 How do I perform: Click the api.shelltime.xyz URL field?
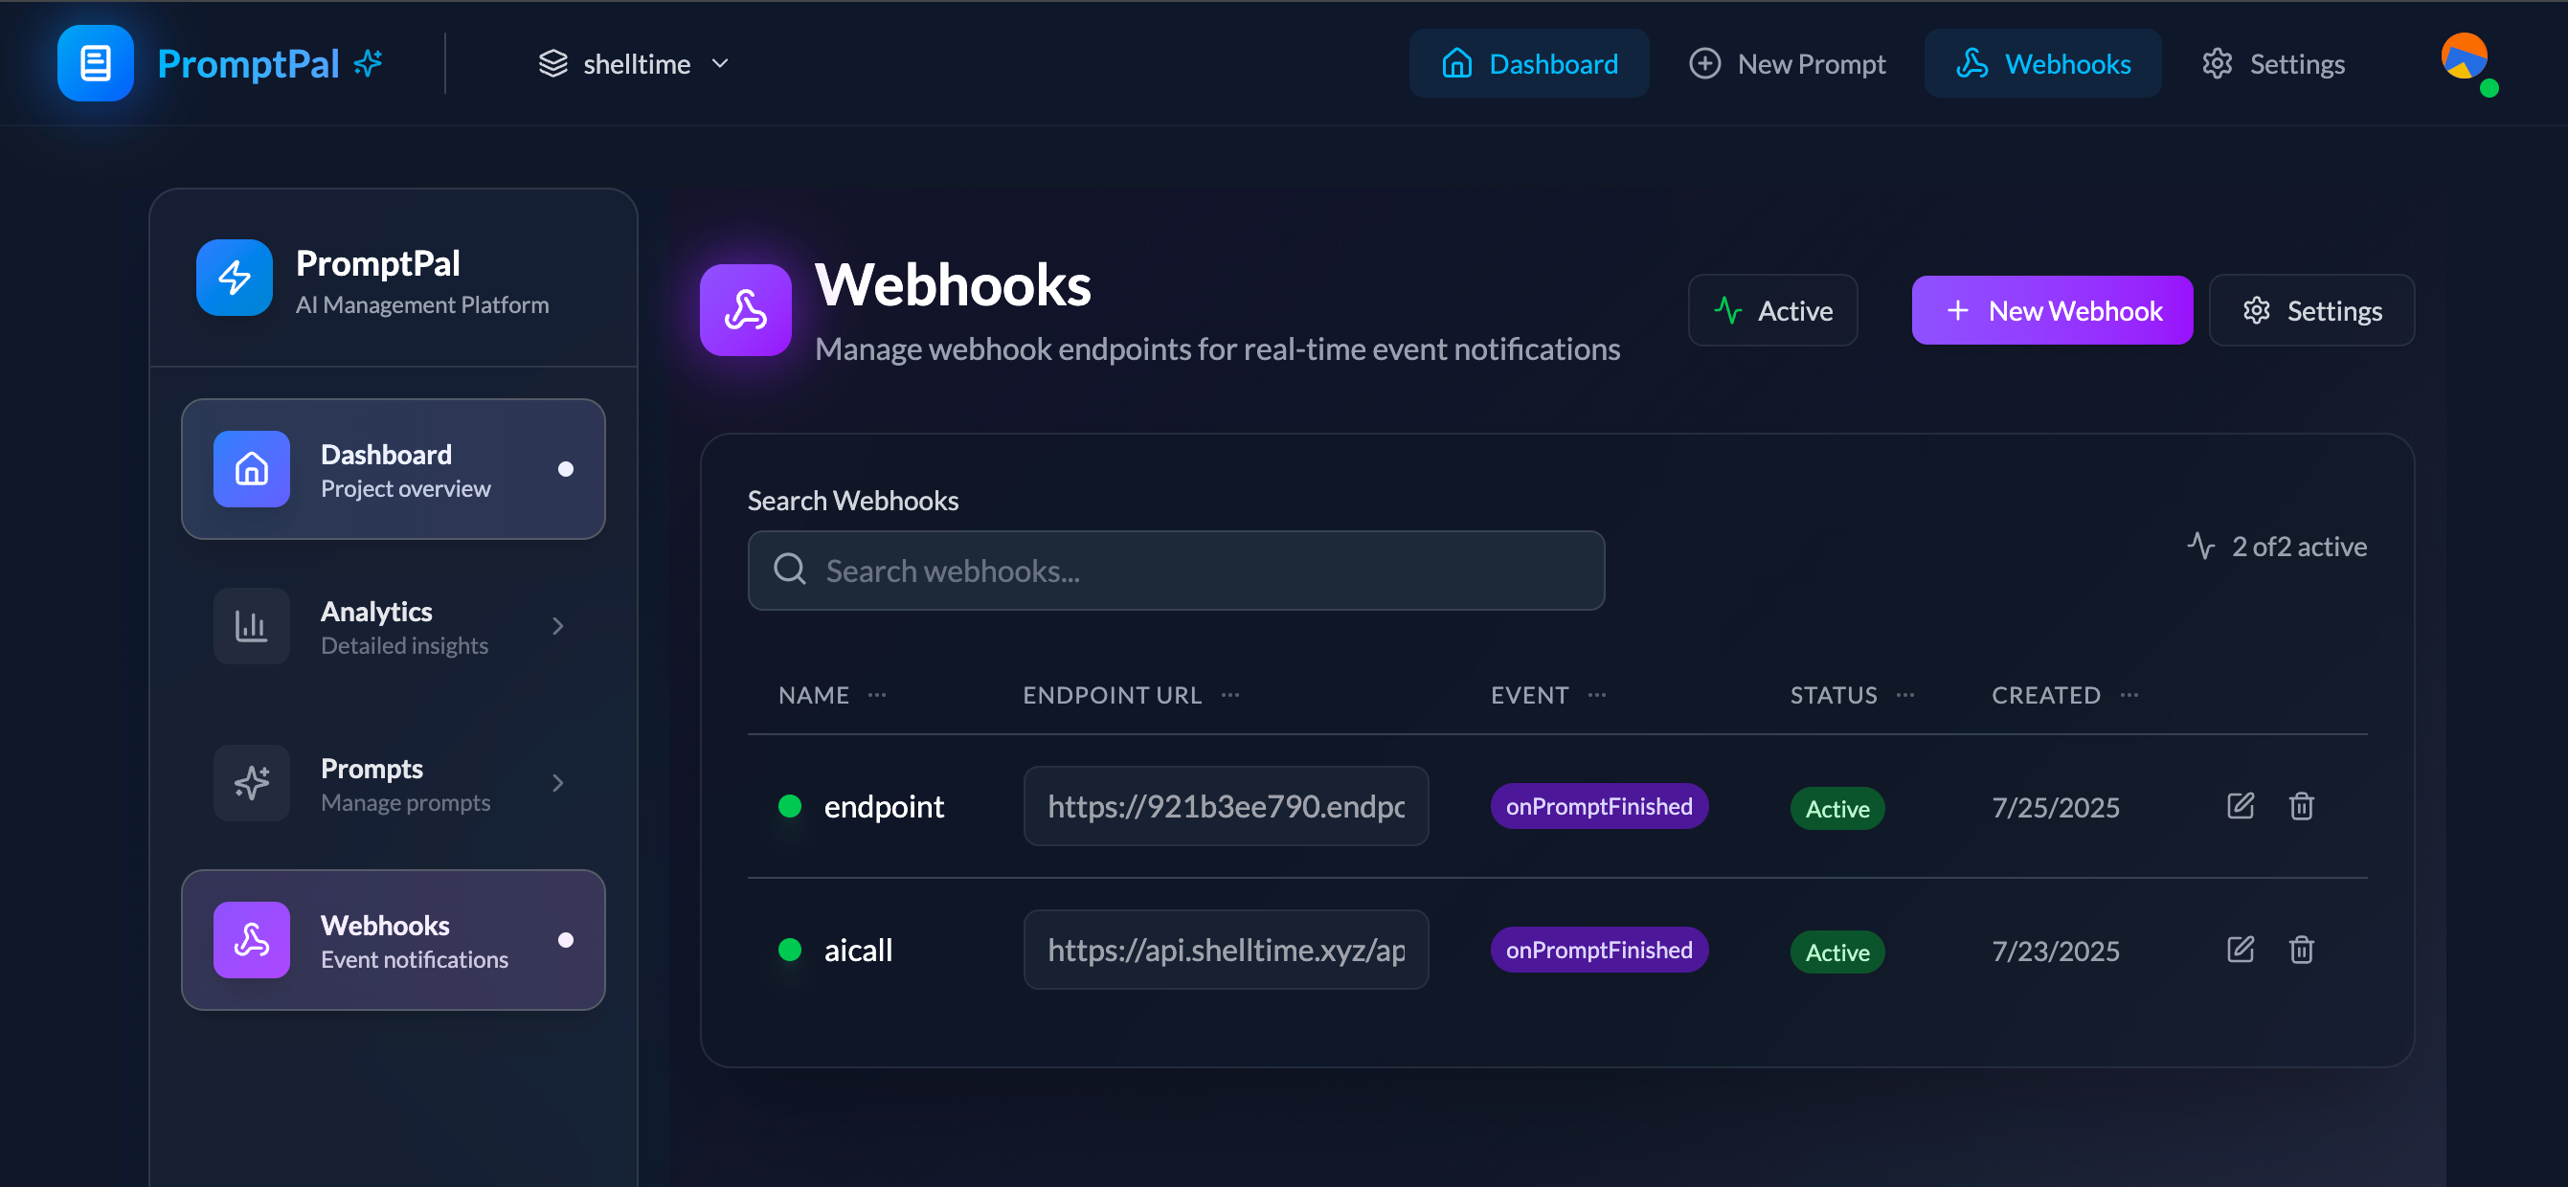tap(1226, 950)
